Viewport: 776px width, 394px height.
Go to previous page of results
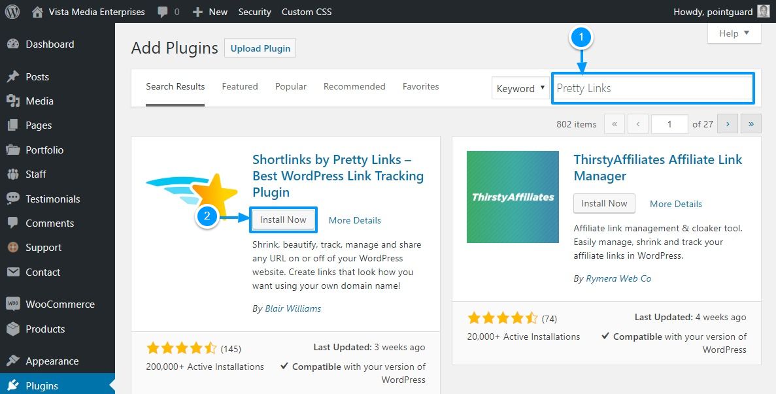pos(638,124)
